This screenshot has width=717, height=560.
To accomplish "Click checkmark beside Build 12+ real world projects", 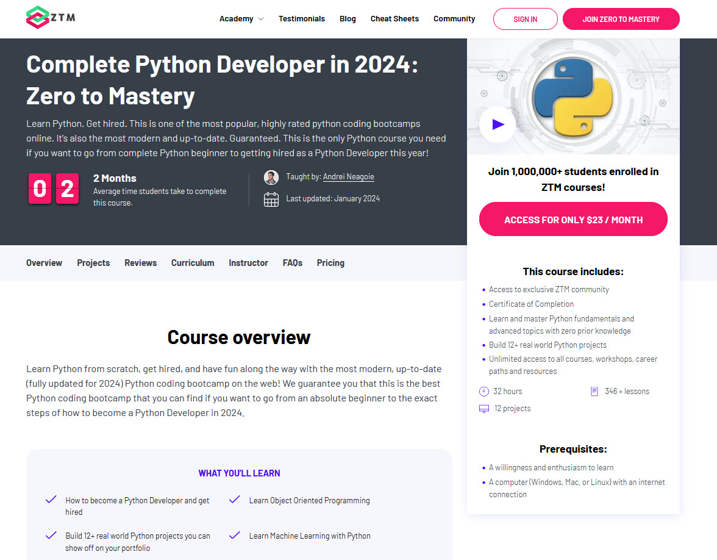I will click(x=51, y=535).
